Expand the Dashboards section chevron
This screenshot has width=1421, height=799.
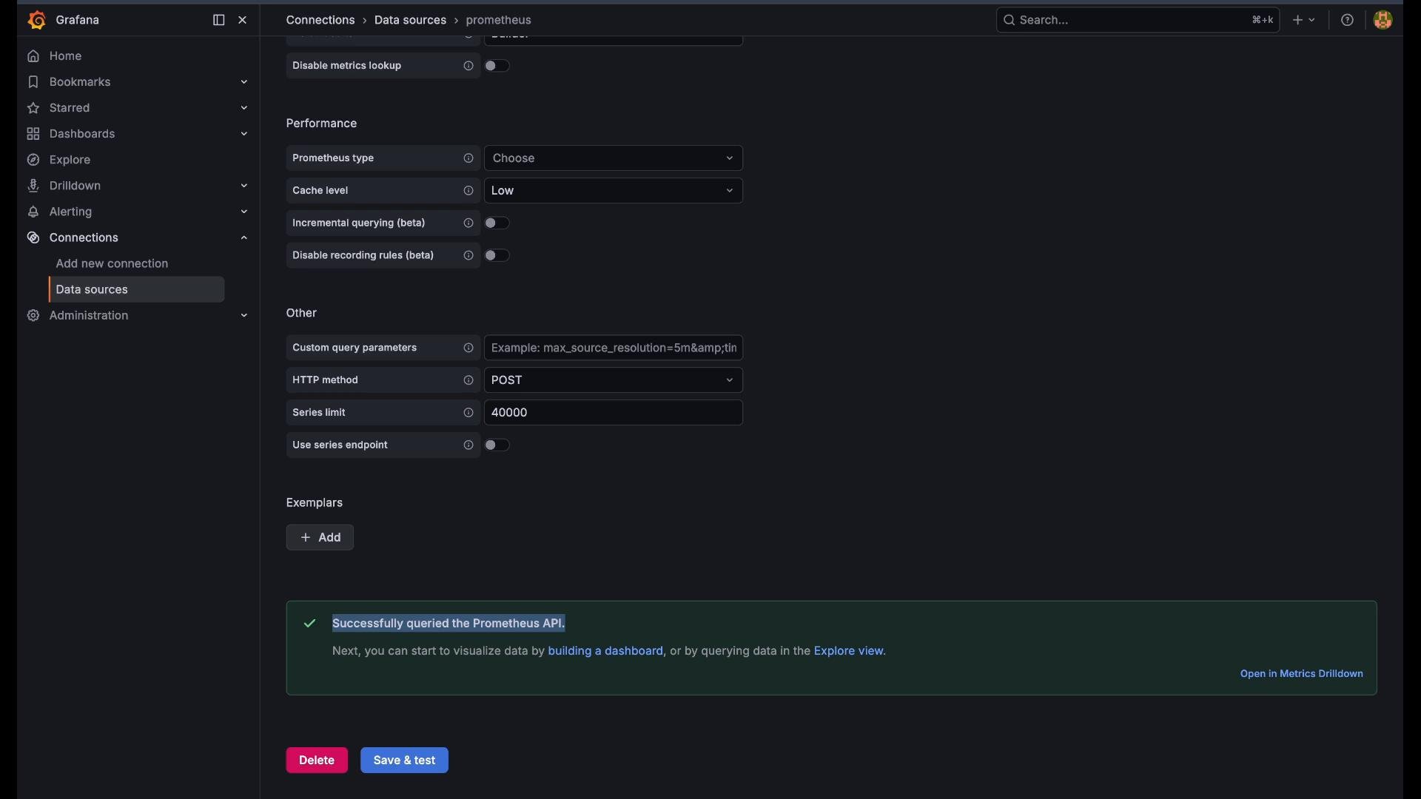[x=244, y=134]
